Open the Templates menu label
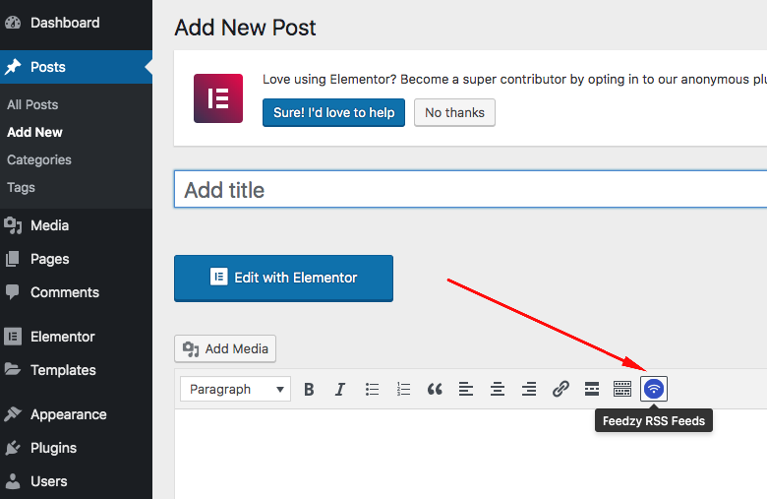Image resolution: width=767 pixels, height=499 pixels. (63, 370)
